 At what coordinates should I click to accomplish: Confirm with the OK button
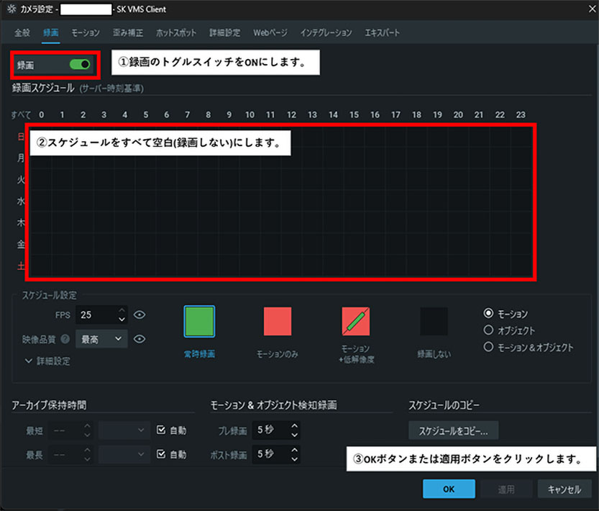pyautogui.click(x=449, y=489)
